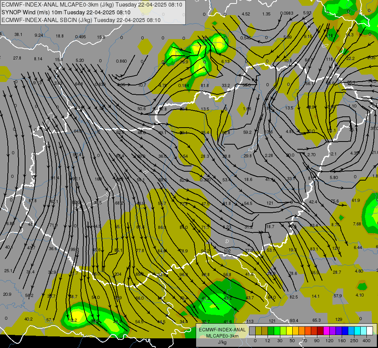Click the 'ECMWF-INDEX-ANAL MLCAPE0-3km' title line

(x=92, y=5)
